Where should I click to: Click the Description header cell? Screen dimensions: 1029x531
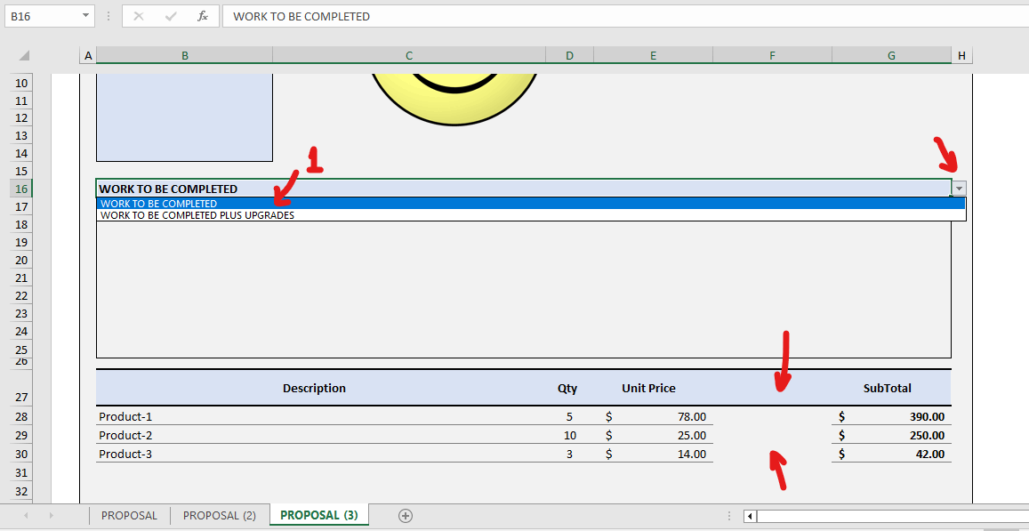pyautogui.click(x=321, y=388)
